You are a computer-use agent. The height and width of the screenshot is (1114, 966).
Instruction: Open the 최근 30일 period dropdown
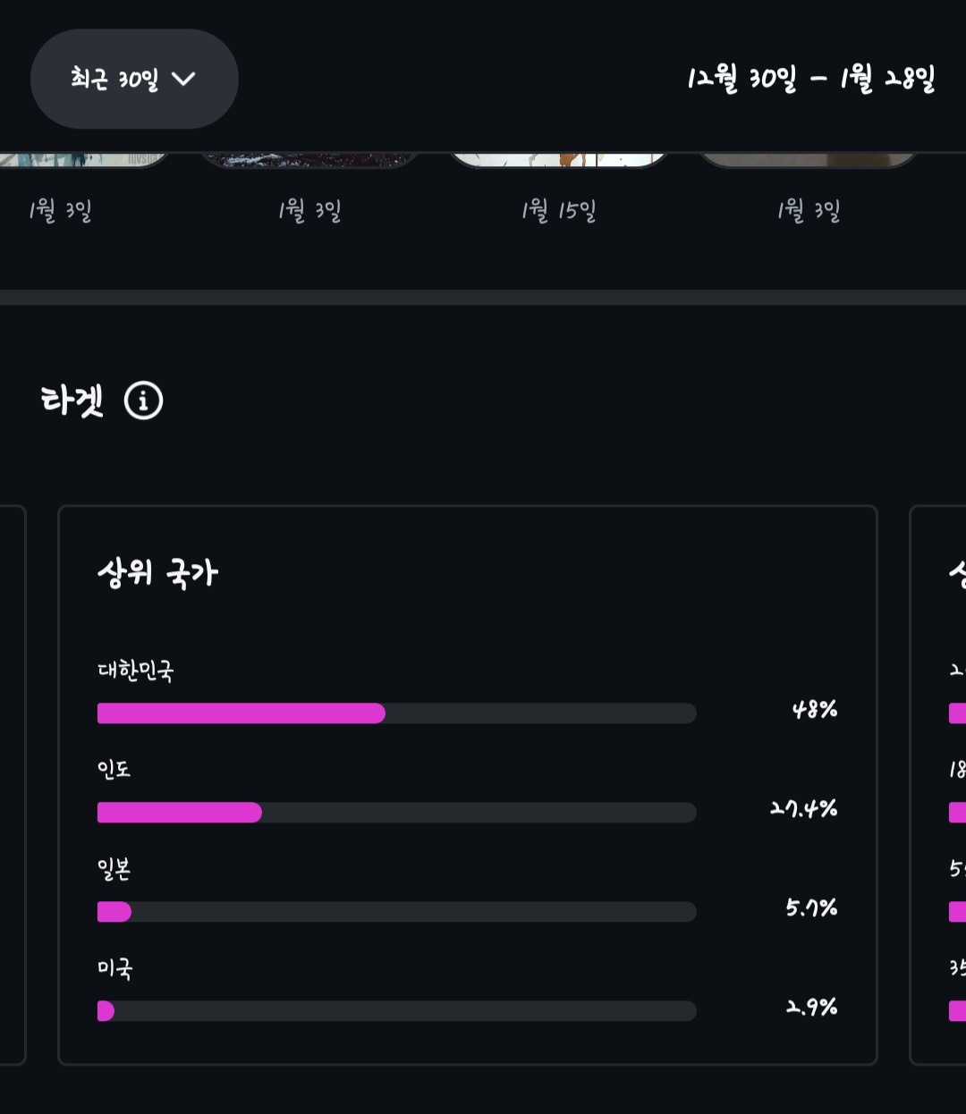134,79
